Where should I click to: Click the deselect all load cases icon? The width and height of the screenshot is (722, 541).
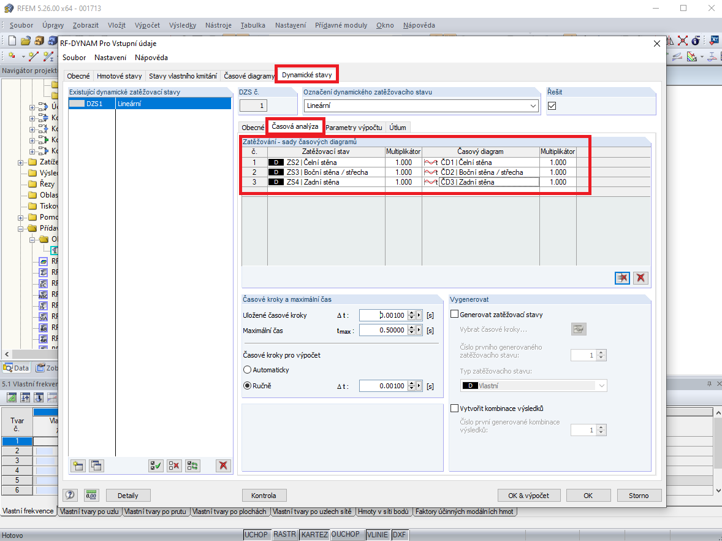pyautogui.click(x=175, y=466)
